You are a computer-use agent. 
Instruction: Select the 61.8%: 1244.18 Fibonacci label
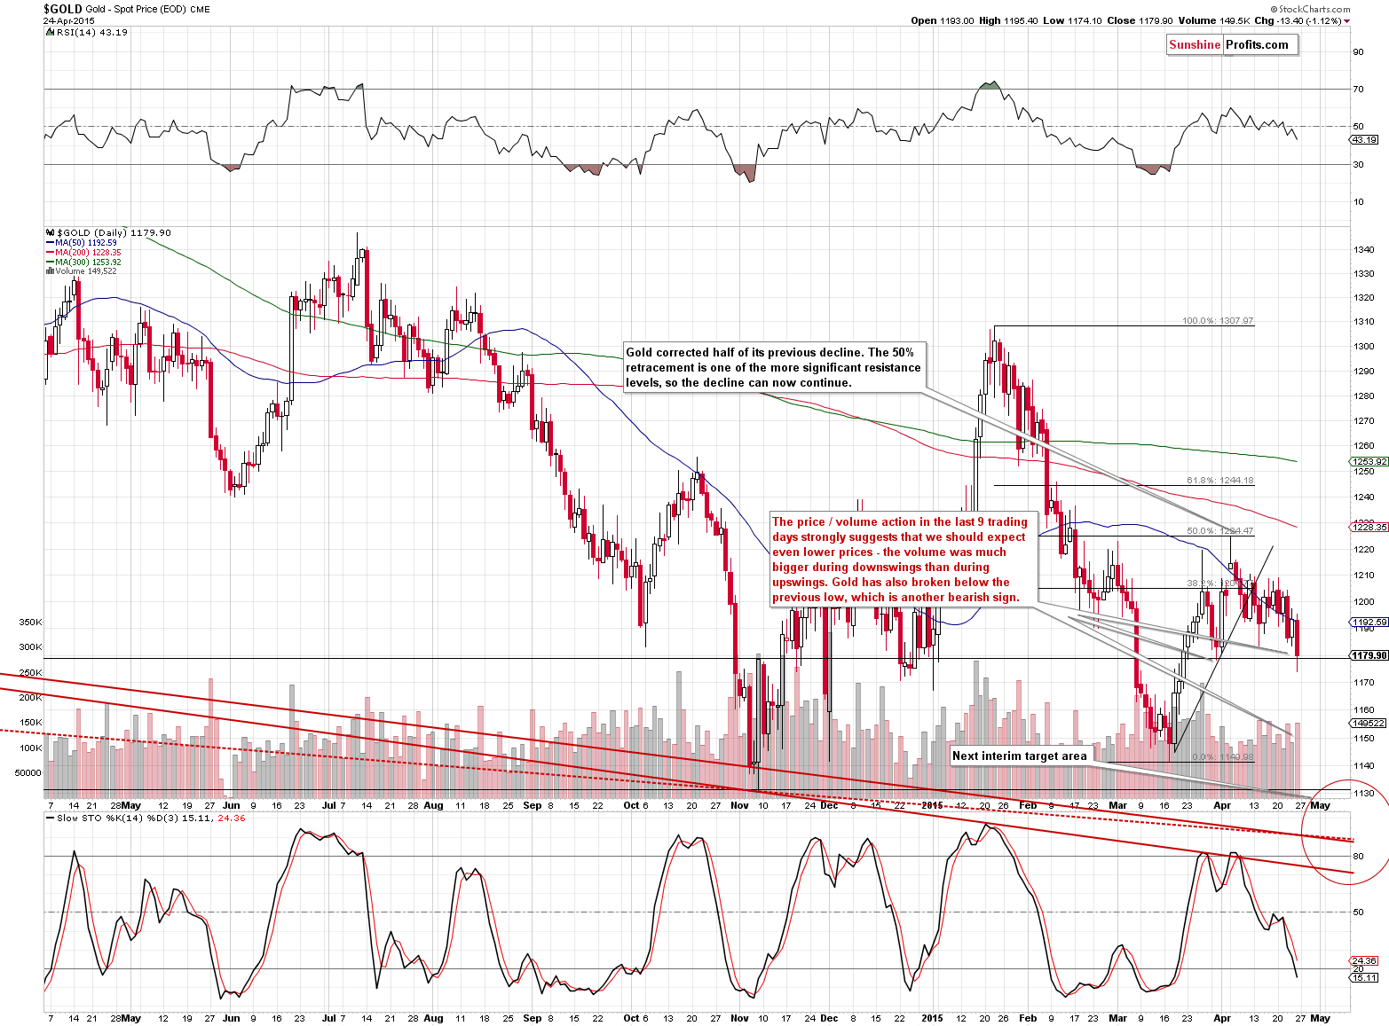(x=1220, y=481)
